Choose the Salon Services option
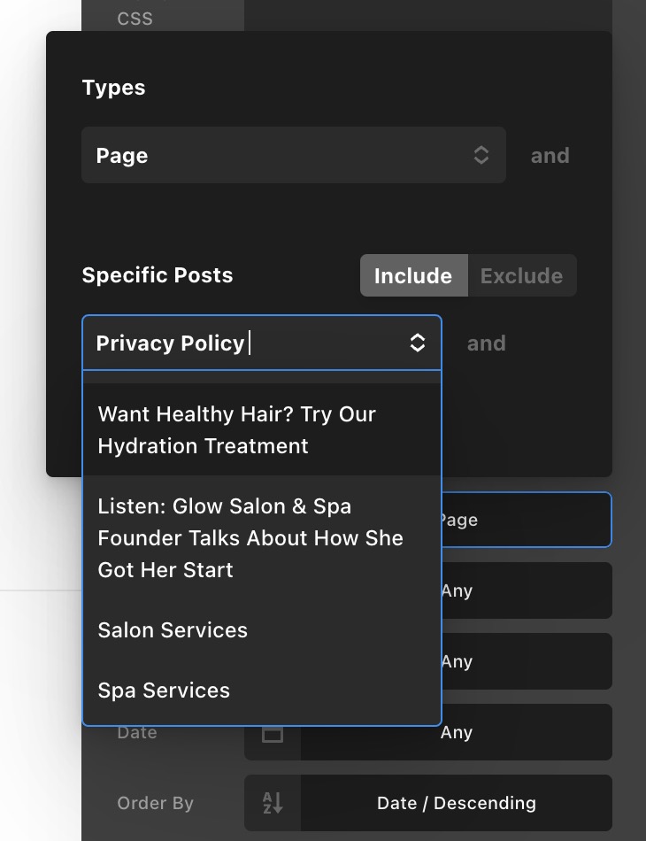The height and width of the screenshot is (841, 646). [x=173, y=630]
